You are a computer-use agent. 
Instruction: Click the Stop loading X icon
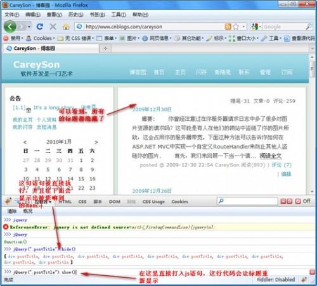point(53,27)
